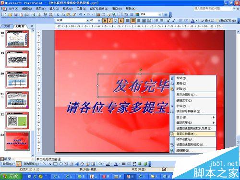The width and height of the screenshot is (240, 180).
Task: Open the 编辑(E) menu
Action: tap(26, 8)
